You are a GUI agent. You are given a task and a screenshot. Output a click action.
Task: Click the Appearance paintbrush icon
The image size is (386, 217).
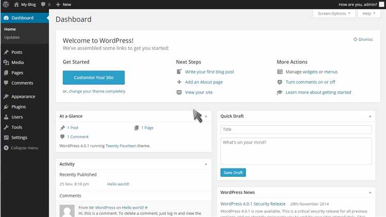6,96
